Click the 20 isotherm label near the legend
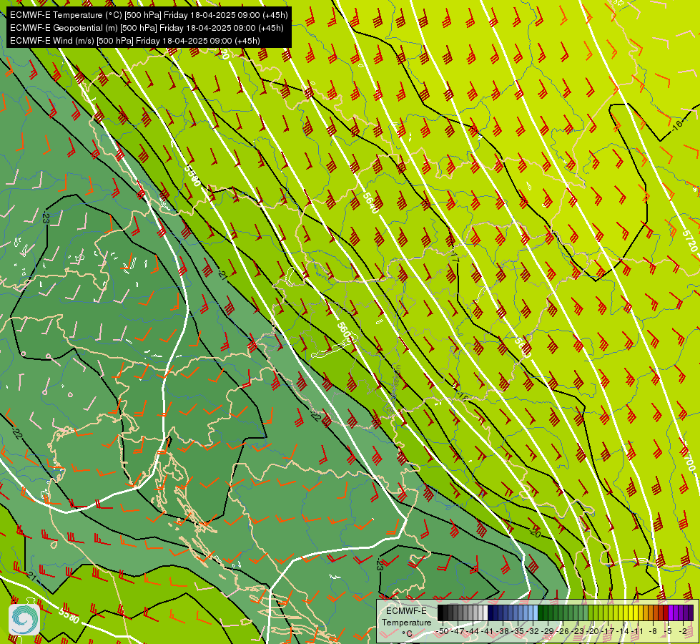 (x=536, y=532)
